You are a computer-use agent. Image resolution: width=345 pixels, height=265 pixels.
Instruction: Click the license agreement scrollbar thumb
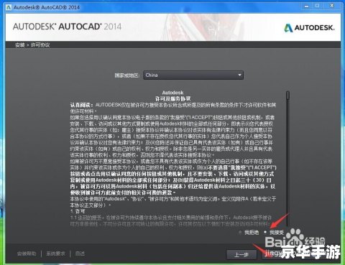point(287,95)
